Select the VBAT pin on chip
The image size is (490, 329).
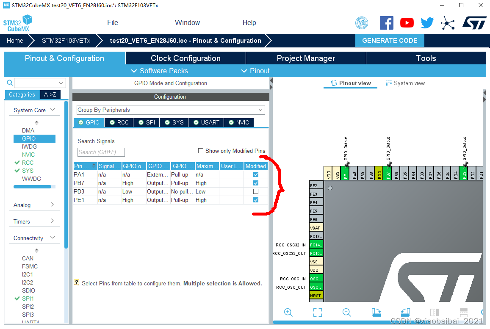click(x=316, y=228)
